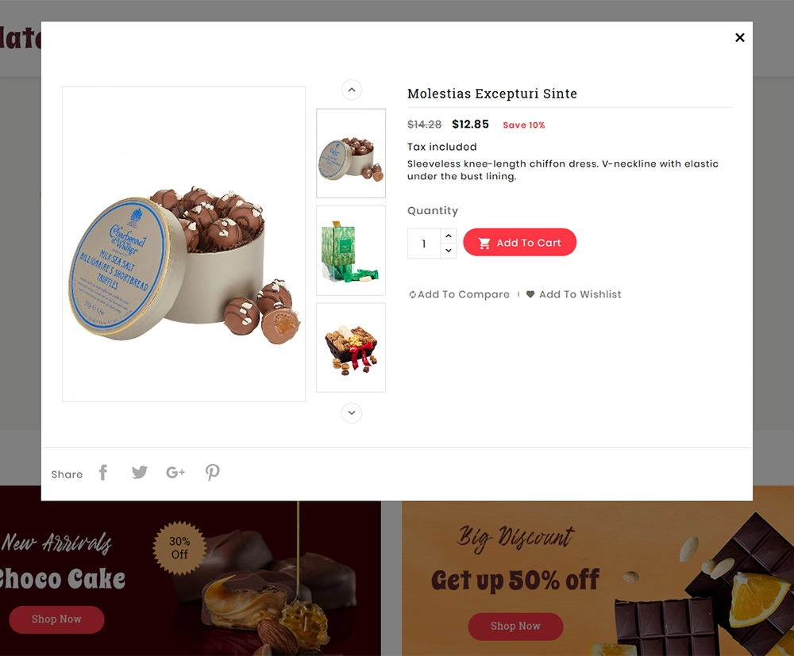Image resolution: width=794 pixels, height=656 pixels.
Task: Click the cart icon in Add To Cart
Action: point(484,244)
